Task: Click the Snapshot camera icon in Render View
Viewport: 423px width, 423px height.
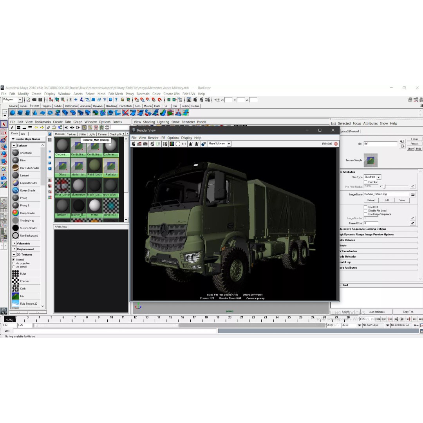Action: [x=145, y=144]
